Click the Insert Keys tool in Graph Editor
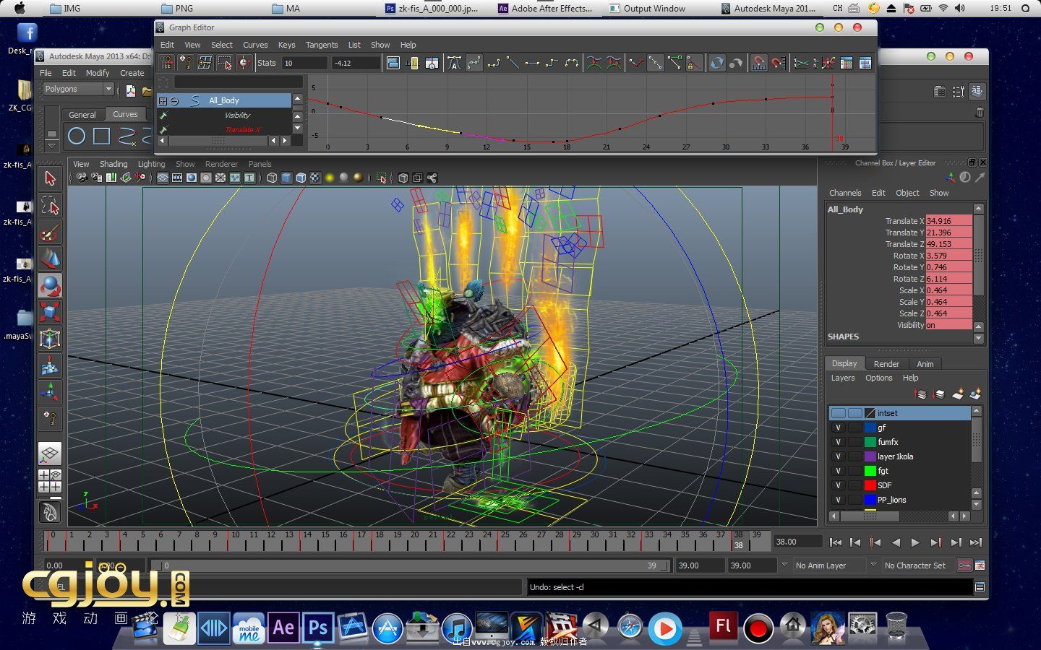This screenshot has width=1041, height=650. click(x=187, y=63)
